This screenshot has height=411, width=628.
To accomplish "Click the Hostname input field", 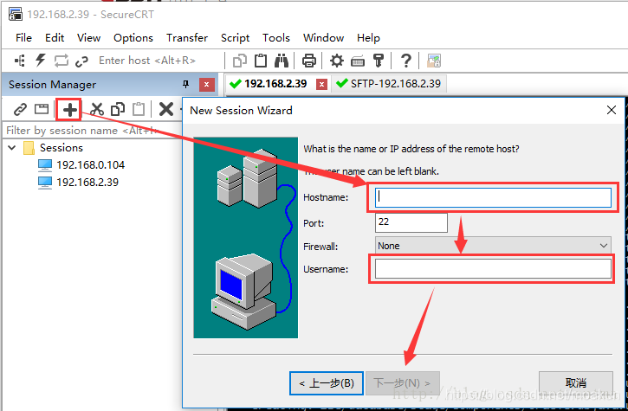I will [493, 197].
